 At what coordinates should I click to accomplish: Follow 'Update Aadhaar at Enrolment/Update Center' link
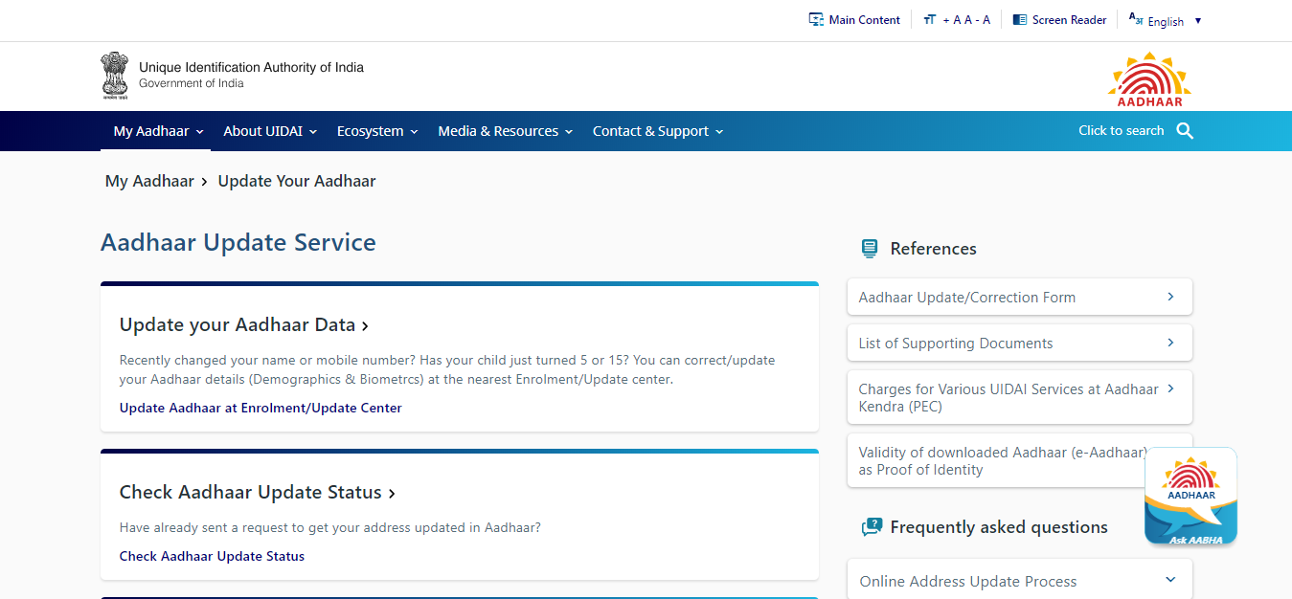[261, 408]
